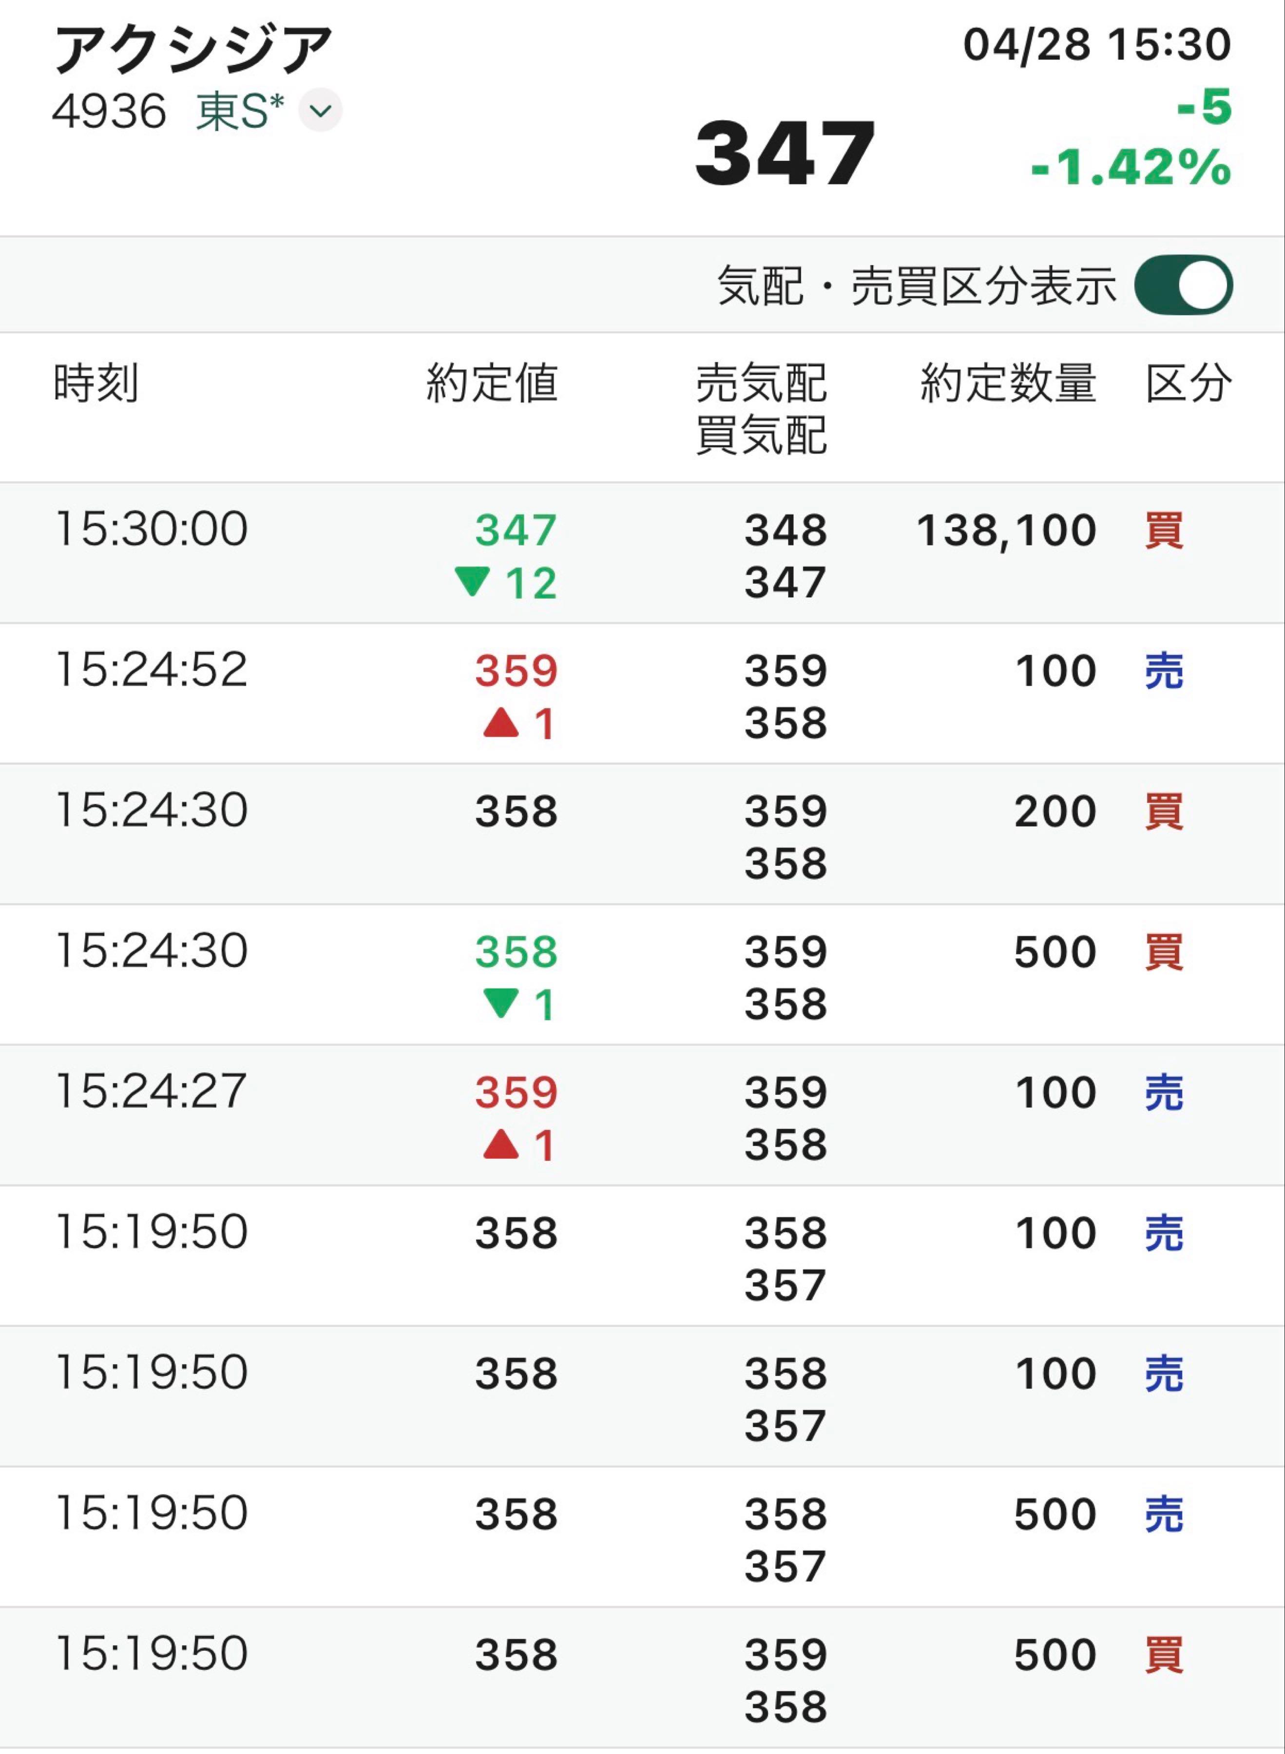
Task: Tap the 138,100 volume value
Action: pyautogui.click(x=1007, y=531)
